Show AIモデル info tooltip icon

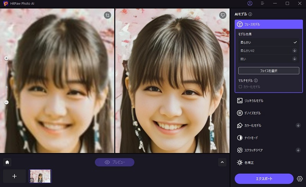[x=250, y=14]
